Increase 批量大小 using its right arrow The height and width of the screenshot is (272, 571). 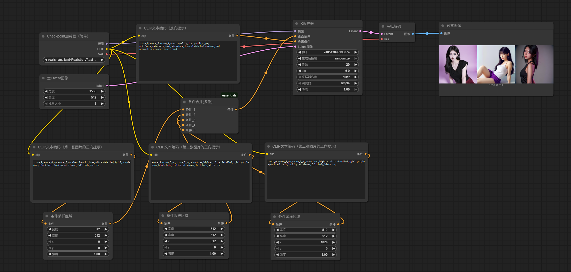[102, 104]
